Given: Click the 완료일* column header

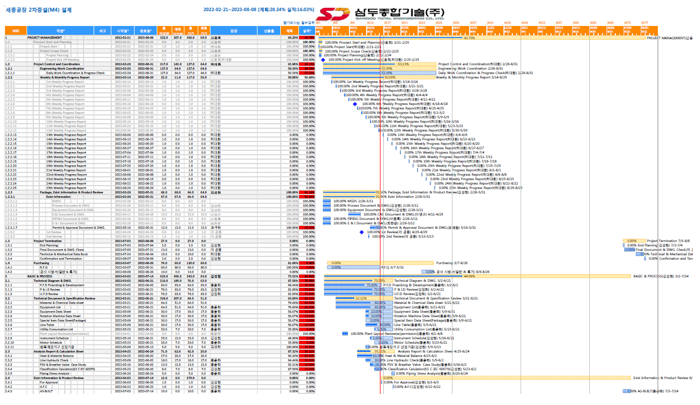Looking at the screenshot, I should [x=145, y=31].
